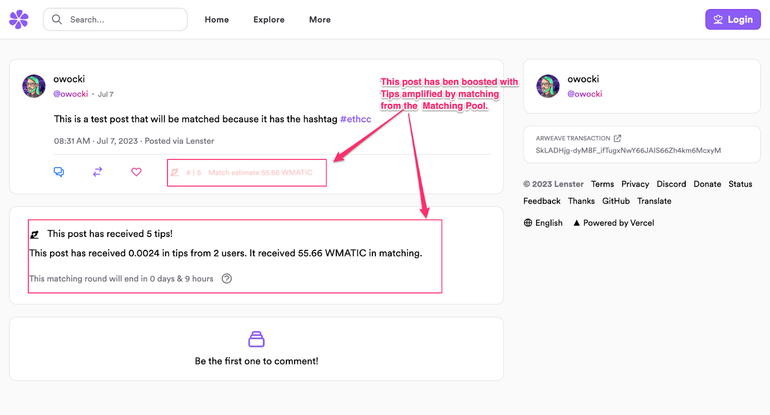This screenshot has width=770, height=415.
Task: Click the Login button
Action: (732, 19)
